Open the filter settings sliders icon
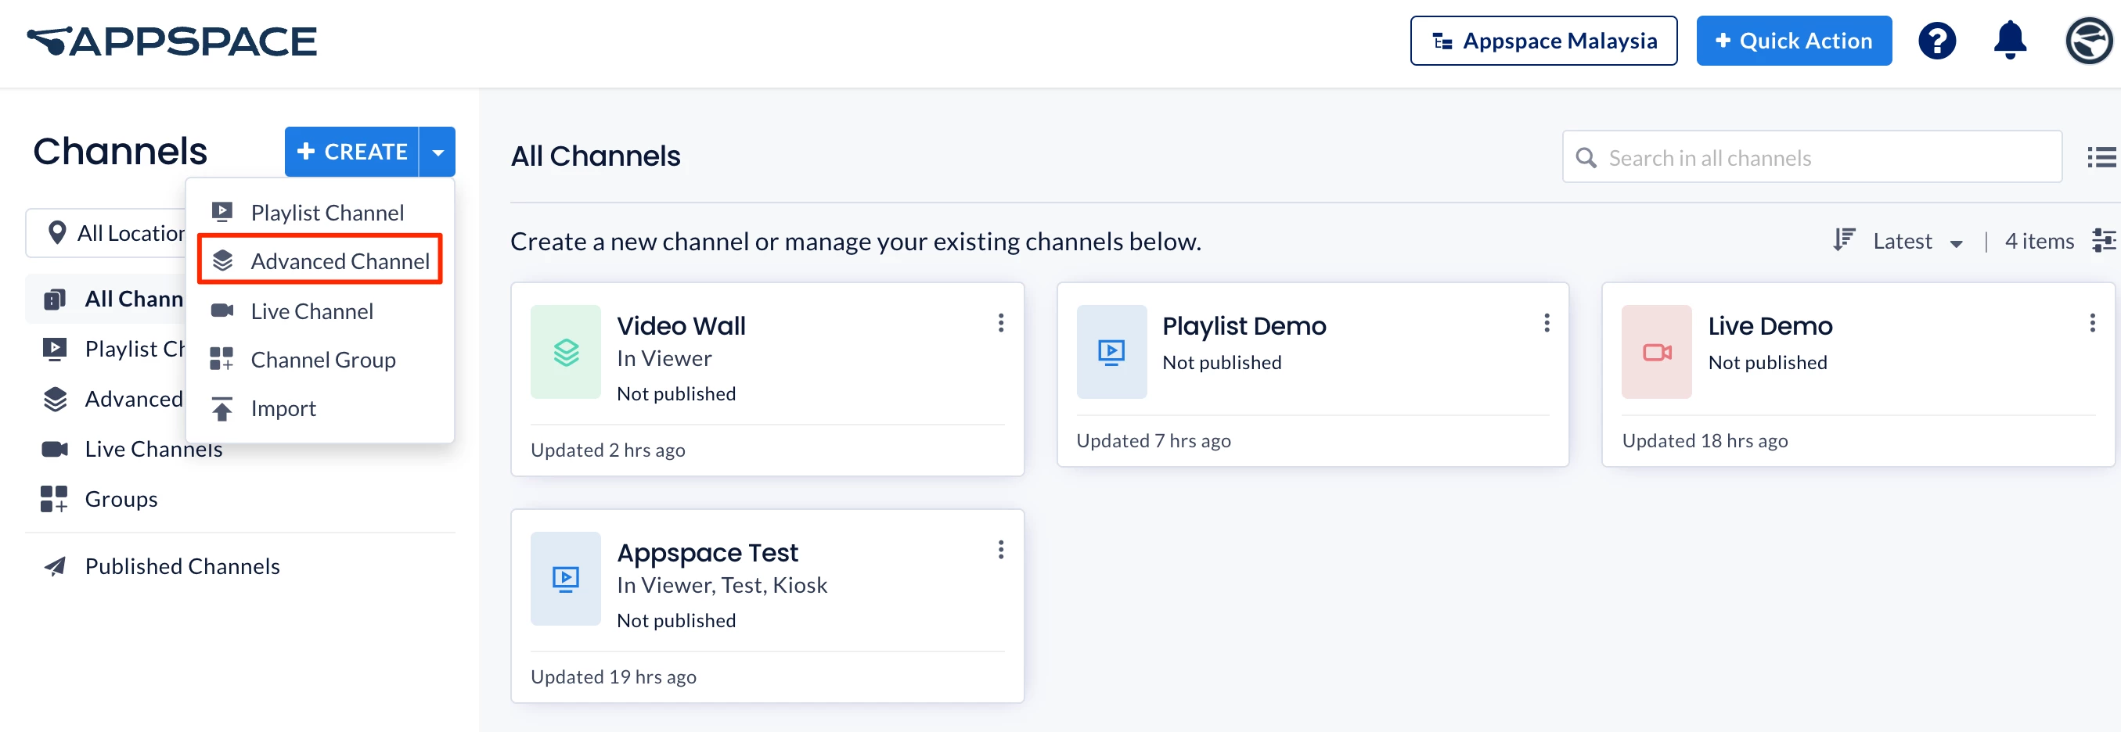This screenshot has width=2121, height=732. 2104,241
